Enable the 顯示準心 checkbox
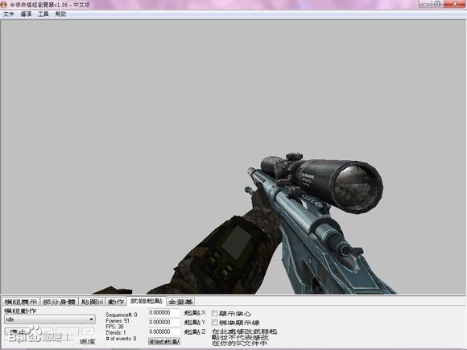 [x=214, y=313]
